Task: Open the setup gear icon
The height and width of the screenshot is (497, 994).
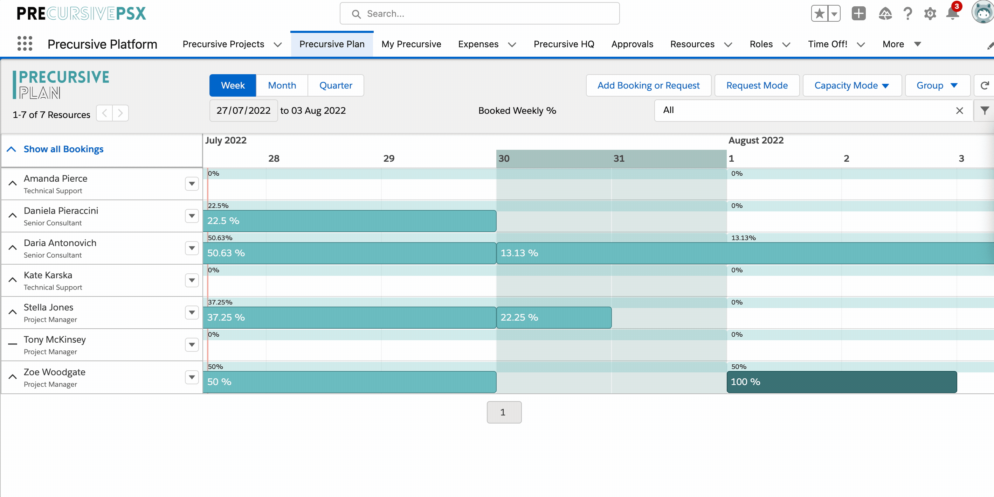Action: [930, 14]
